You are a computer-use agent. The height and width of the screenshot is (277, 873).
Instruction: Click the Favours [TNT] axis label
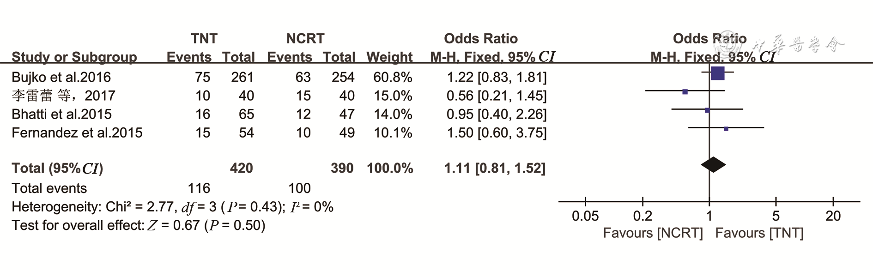(x=759, y=233)
